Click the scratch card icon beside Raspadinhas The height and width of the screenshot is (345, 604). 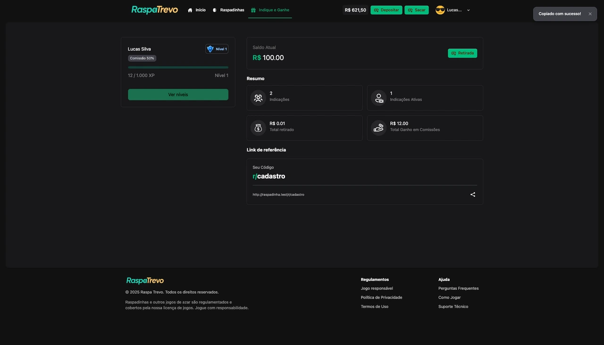click(215, 9)
